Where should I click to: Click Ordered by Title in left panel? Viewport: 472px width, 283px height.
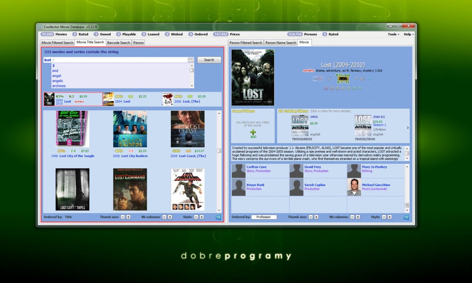[x=68, y=217]
